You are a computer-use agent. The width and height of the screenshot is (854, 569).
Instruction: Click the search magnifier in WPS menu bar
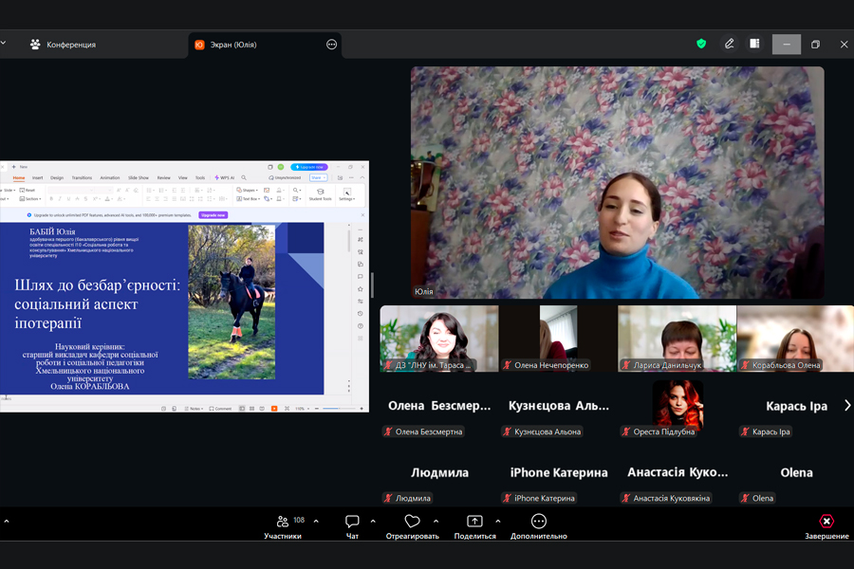click(244, 177)
